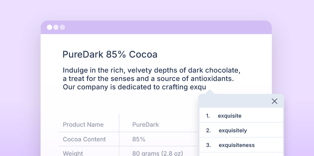The width and height of the screenshot is (314, 156).
Task: Click the 'Product Name' table cell
Action: click(x=83, y=125)
